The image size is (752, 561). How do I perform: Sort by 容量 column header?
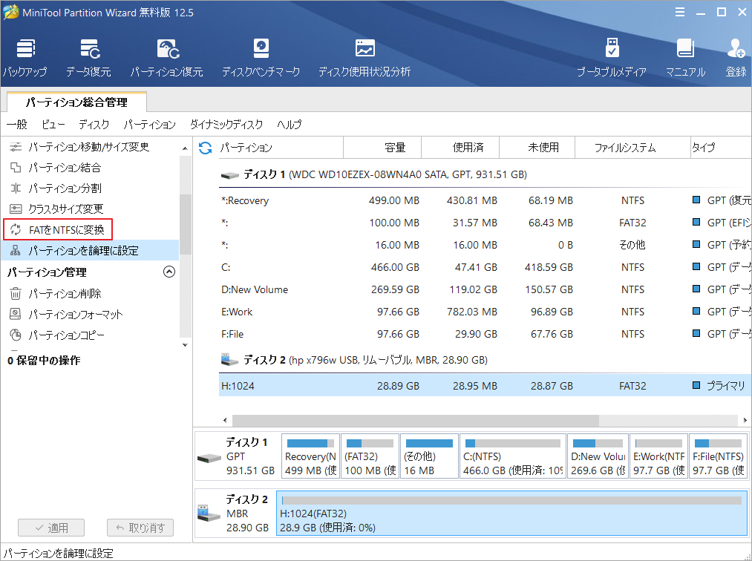pyautogui.click(x=383, y=147)
